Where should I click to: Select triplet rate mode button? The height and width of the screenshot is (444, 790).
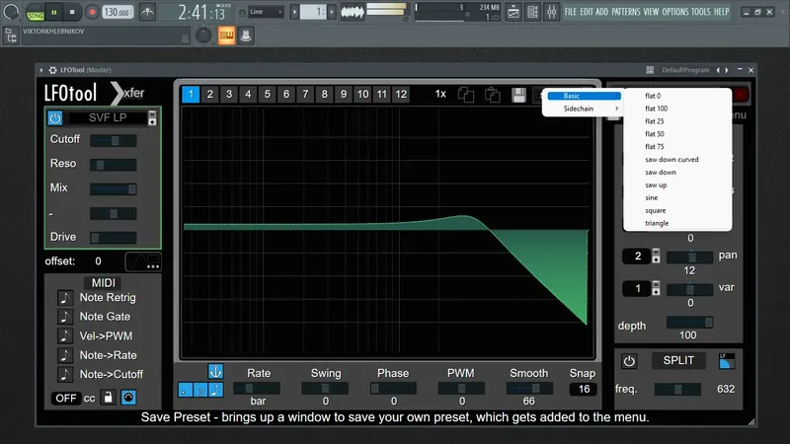pos(200,390)
